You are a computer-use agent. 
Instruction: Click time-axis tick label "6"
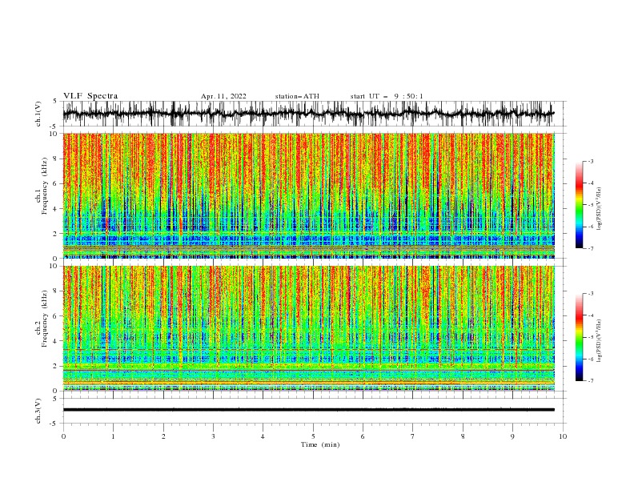(x=363, y=436)
